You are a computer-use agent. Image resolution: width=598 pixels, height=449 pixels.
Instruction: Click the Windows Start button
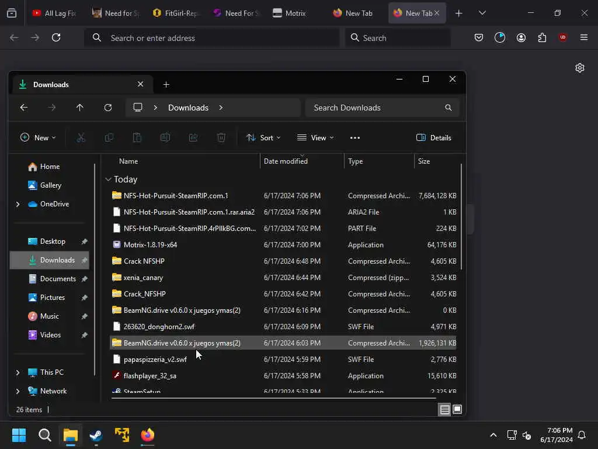19,435
